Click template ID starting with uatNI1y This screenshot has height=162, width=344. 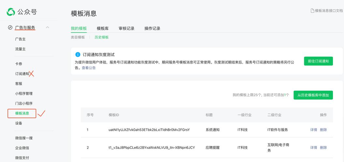pyautogui.click(x=149, y=130)
